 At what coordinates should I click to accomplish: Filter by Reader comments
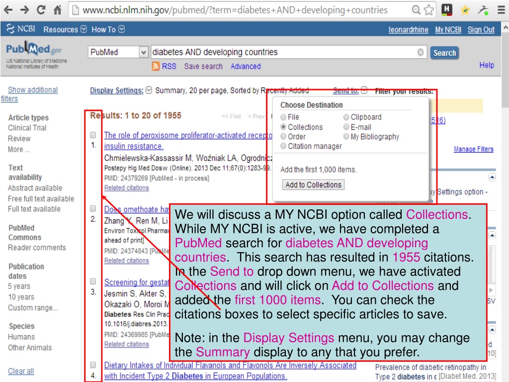tap(37, 248)
